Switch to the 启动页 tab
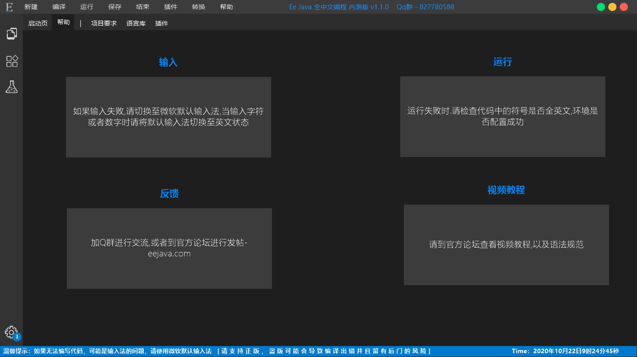The image size is (637, 357). (38, 23)
